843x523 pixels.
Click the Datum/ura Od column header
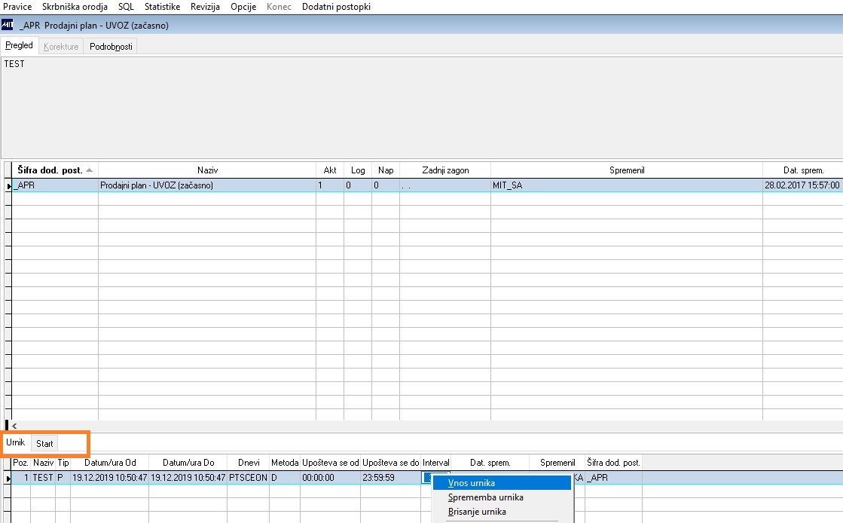coord(110,463)
